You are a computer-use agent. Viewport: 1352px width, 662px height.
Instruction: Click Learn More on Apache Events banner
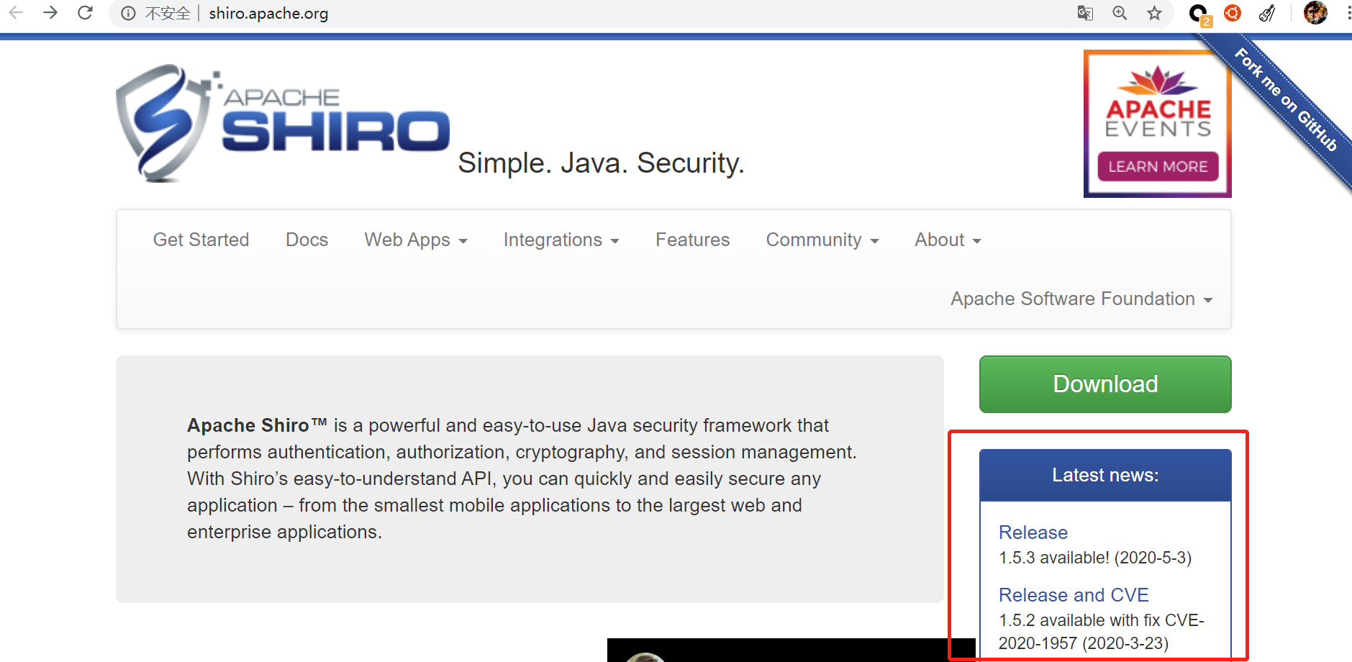(1158, 166)
